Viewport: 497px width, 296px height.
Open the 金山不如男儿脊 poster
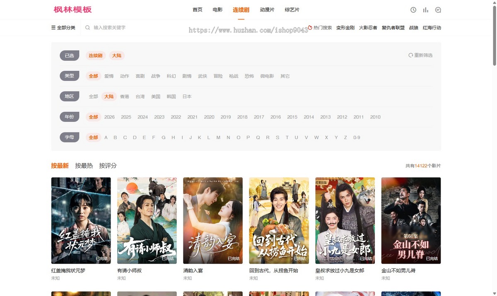point(411,221)
